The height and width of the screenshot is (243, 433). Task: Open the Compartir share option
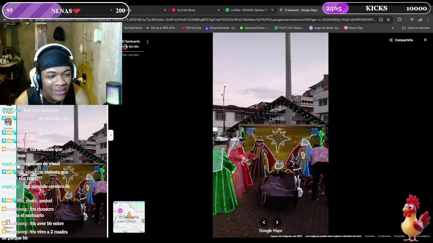[401, 40]
